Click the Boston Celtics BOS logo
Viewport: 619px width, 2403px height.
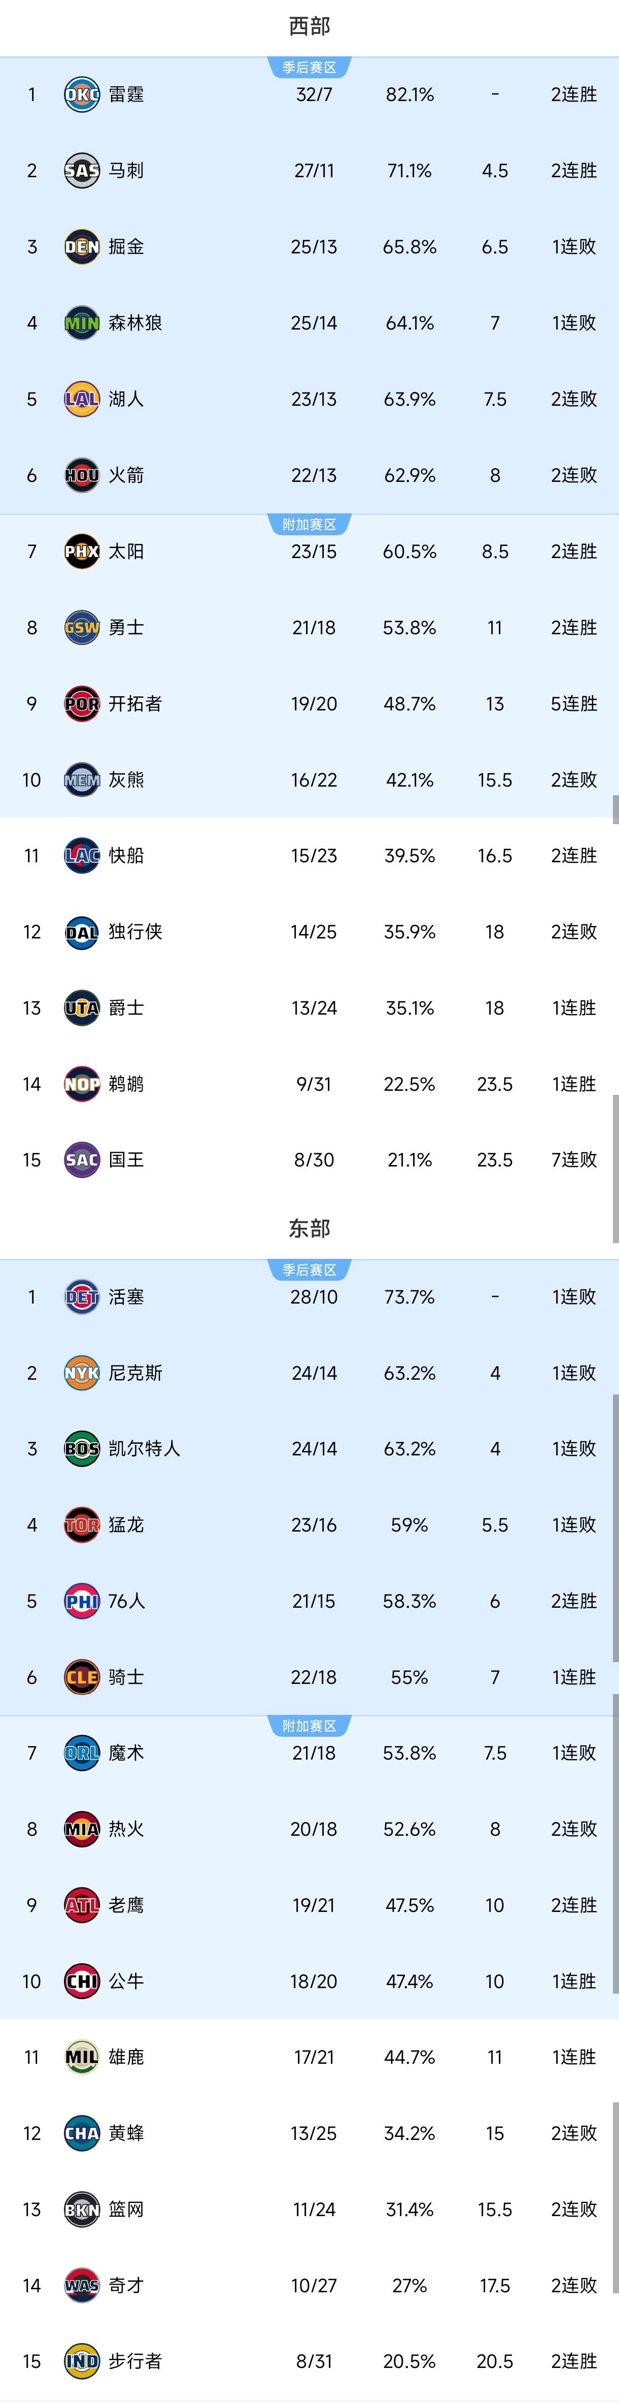click(81, 1449)
